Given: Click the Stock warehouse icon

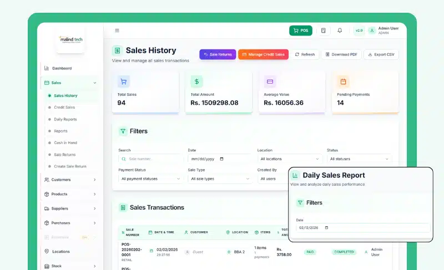Looking at the screenshot, I should coord(47,266).
